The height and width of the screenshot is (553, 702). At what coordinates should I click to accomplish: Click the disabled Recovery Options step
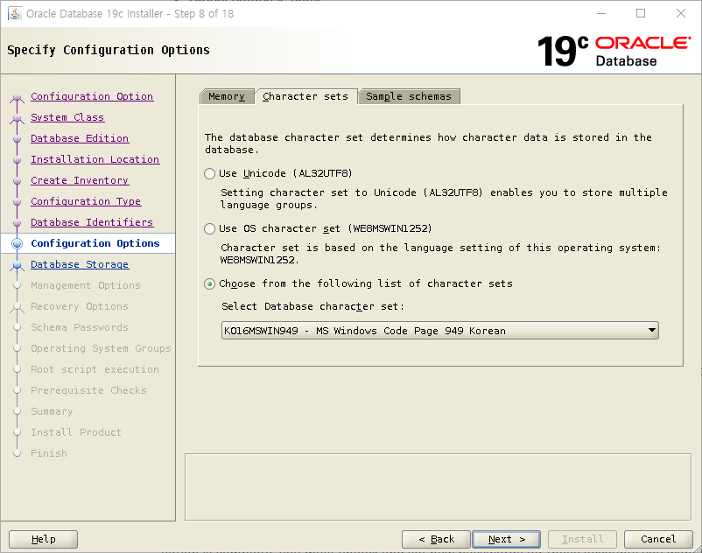[x=80, y=306]
